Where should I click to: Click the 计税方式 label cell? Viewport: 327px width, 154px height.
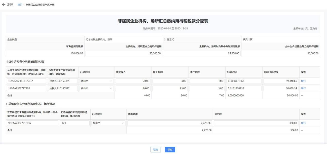click(202, 39)
